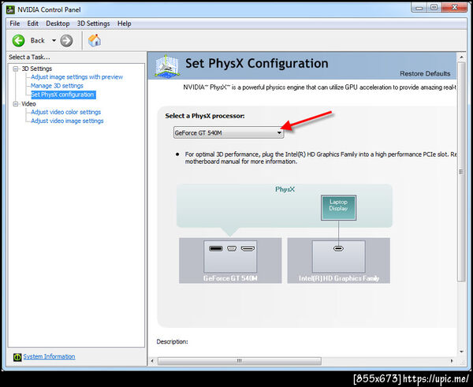Open Adjust video color settings

click(x=65, y=112)
